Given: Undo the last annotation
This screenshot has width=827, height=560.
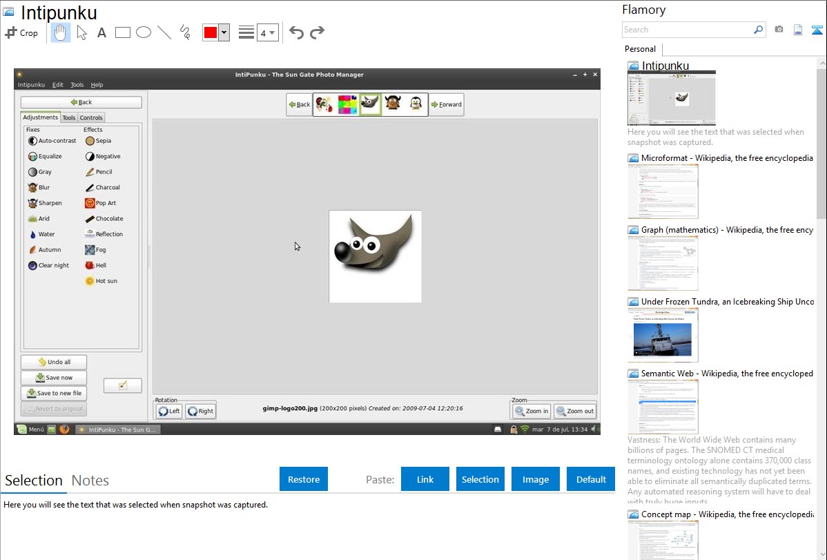Looking at the screenshot, I should (296, 32).
